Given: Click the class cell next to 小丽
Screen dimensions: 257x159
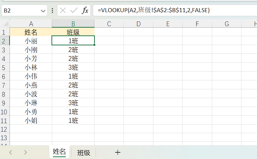Looking at the screenshot, I should click(x=73, y=41).
